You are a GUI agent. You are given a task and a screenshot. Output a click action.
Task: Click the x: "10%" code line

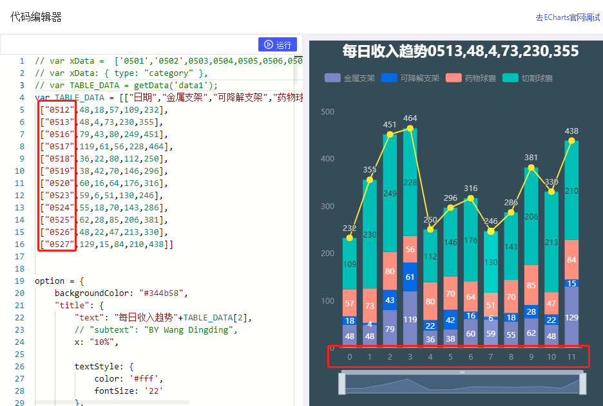click(x=96, y=342)
